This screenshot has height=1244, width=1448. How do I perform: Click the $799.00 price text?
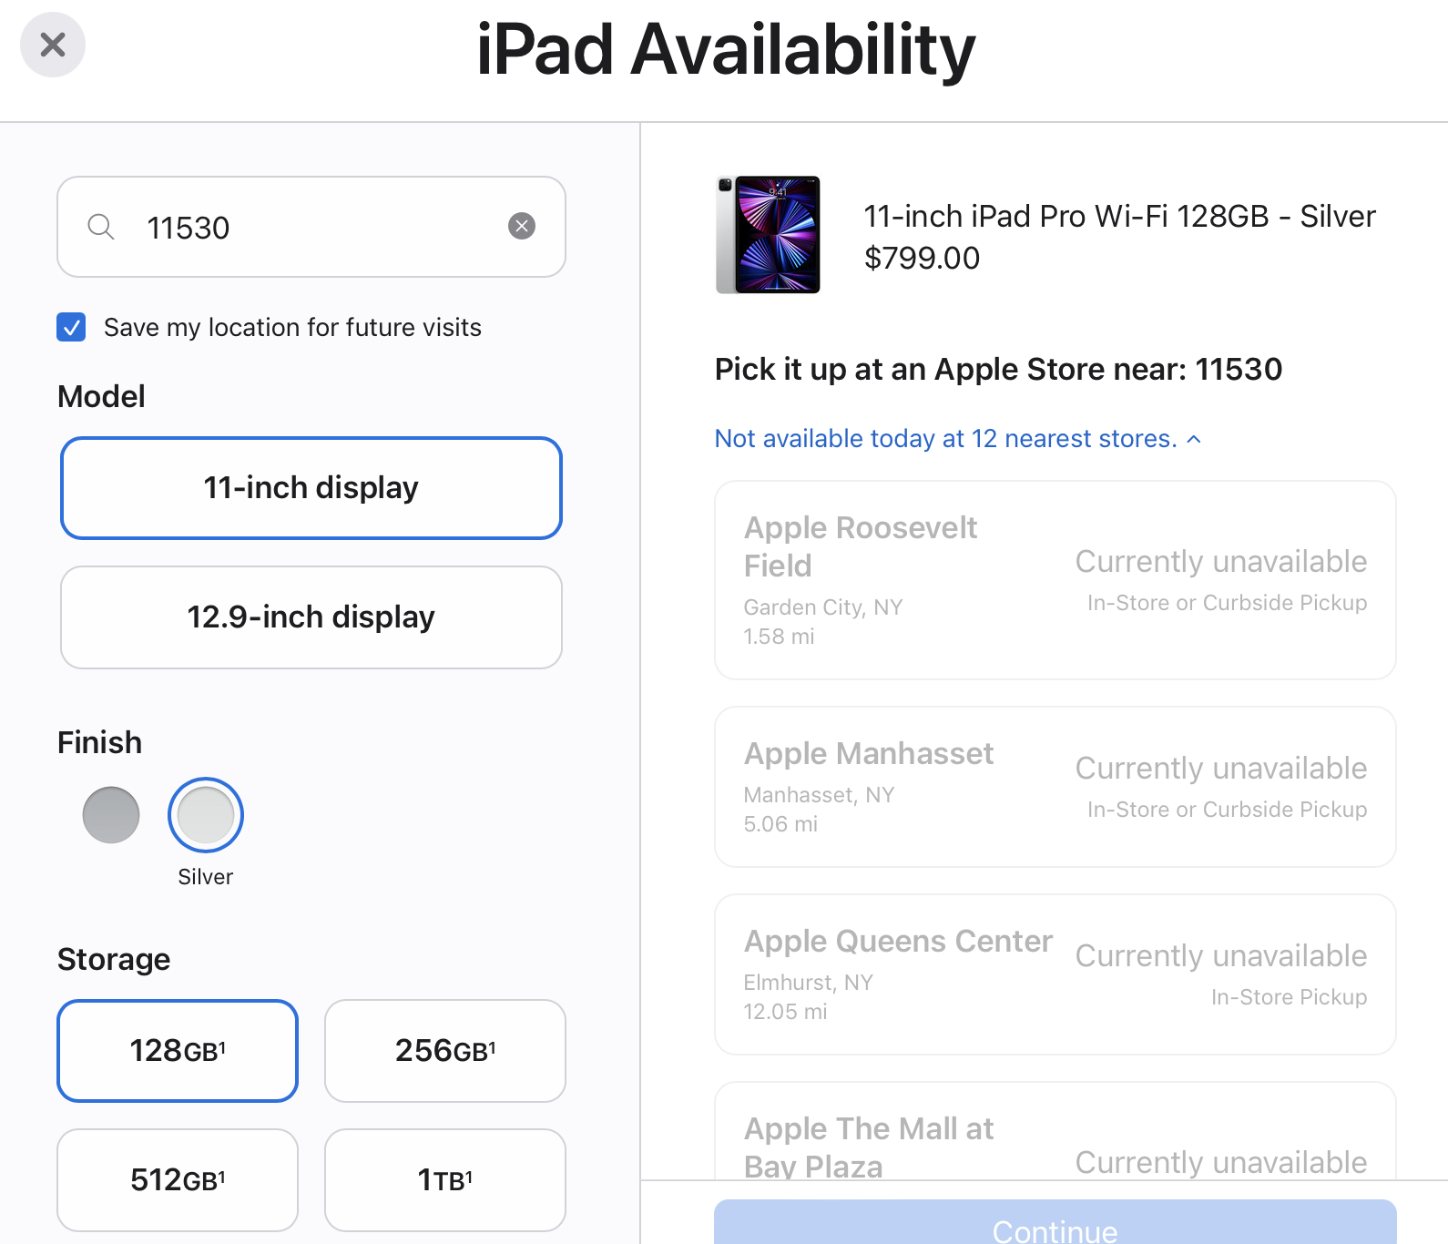pyautogui.click(x=922, y=259)
